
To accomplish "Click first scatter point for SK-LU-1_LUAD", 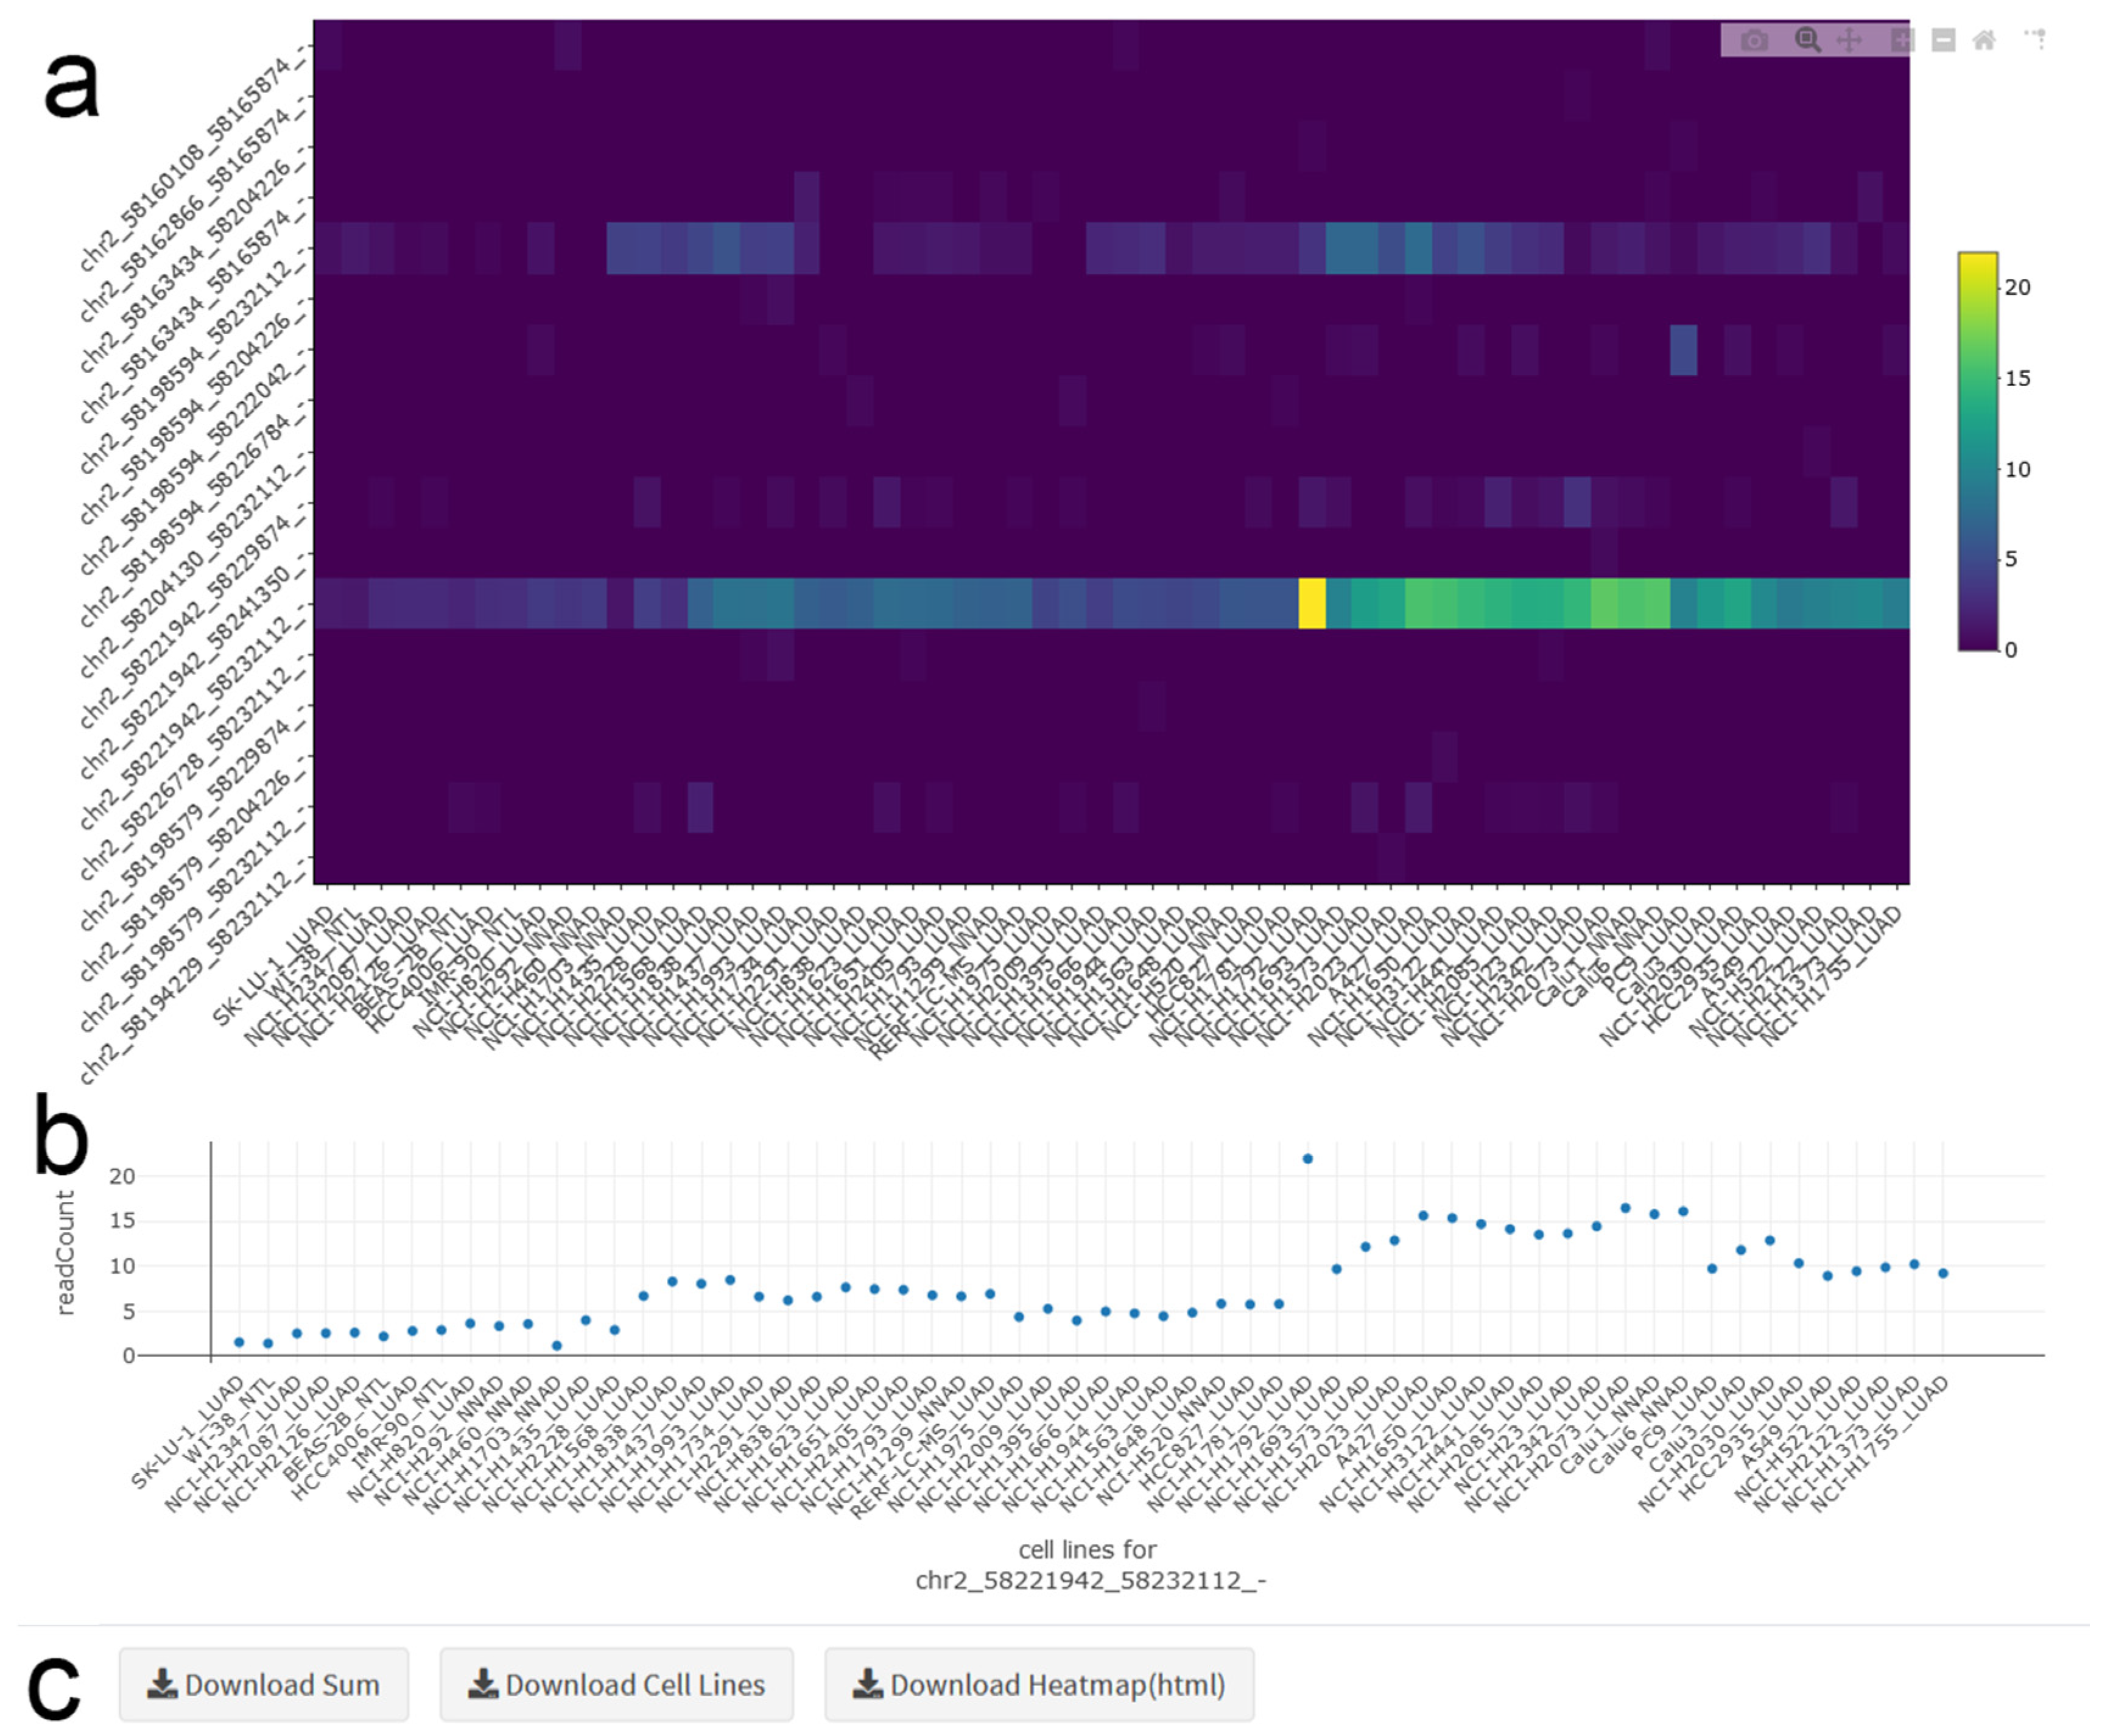I will click(239, 1342).
